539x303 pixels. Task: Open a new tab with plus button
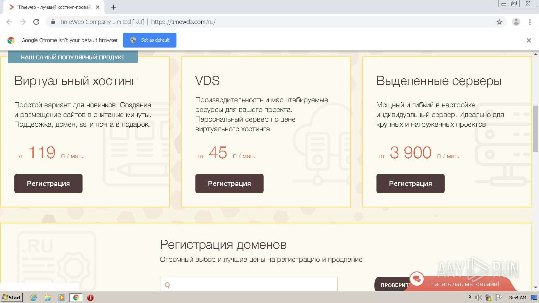pos(114,7)
